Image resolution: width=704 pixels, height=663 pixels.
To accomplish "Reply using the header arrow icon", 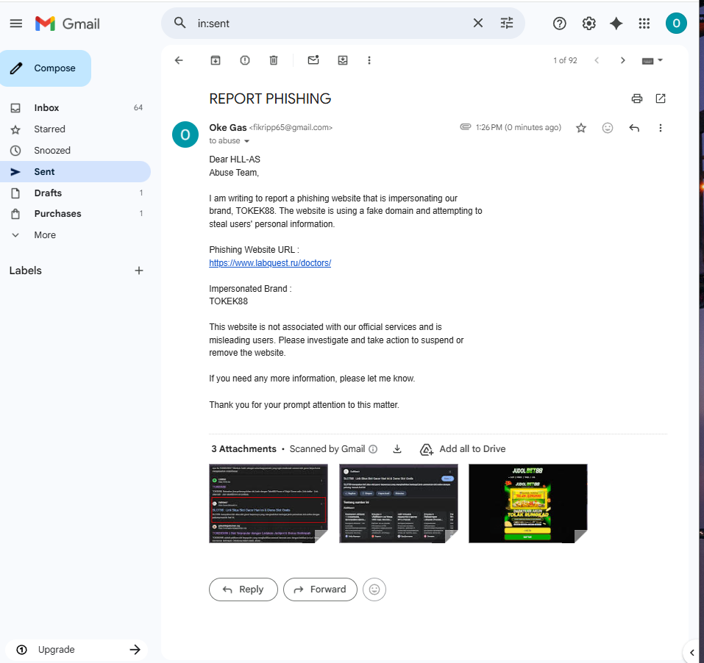I will [634, 129].
